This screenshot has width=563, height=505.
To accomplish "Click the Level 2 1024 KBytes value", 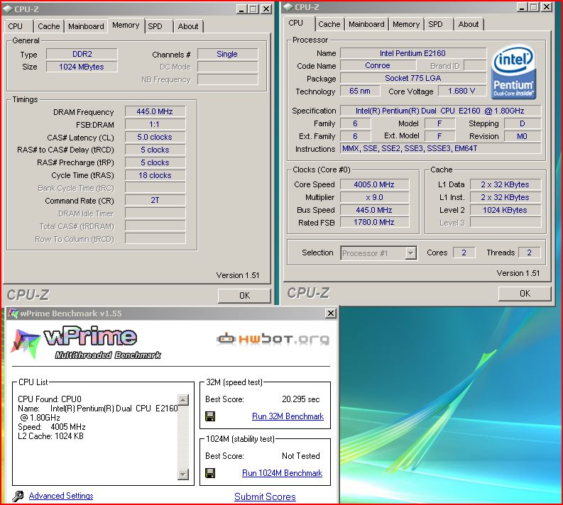I will [x=505, y=210].
